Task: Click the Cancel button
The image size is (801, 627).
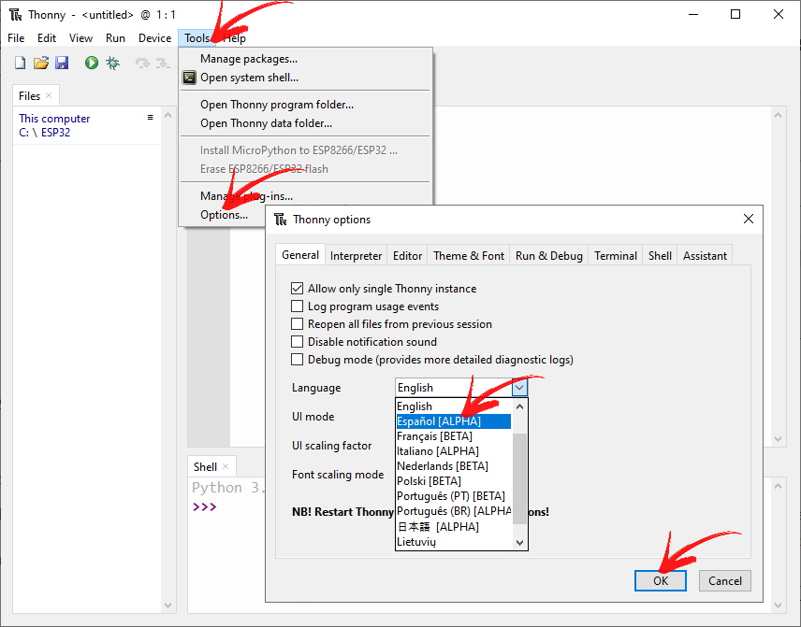Action: 725,580
